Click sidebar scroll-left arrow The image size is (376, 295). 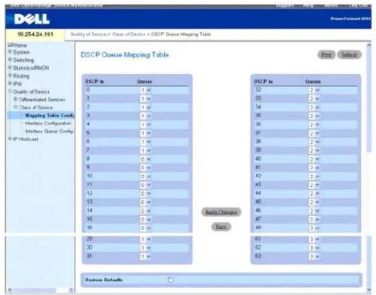pos(10,290)
